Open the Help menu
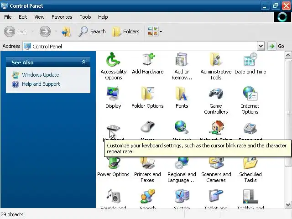The height and width of the screenshot is (219, 292). pos(103,17)
